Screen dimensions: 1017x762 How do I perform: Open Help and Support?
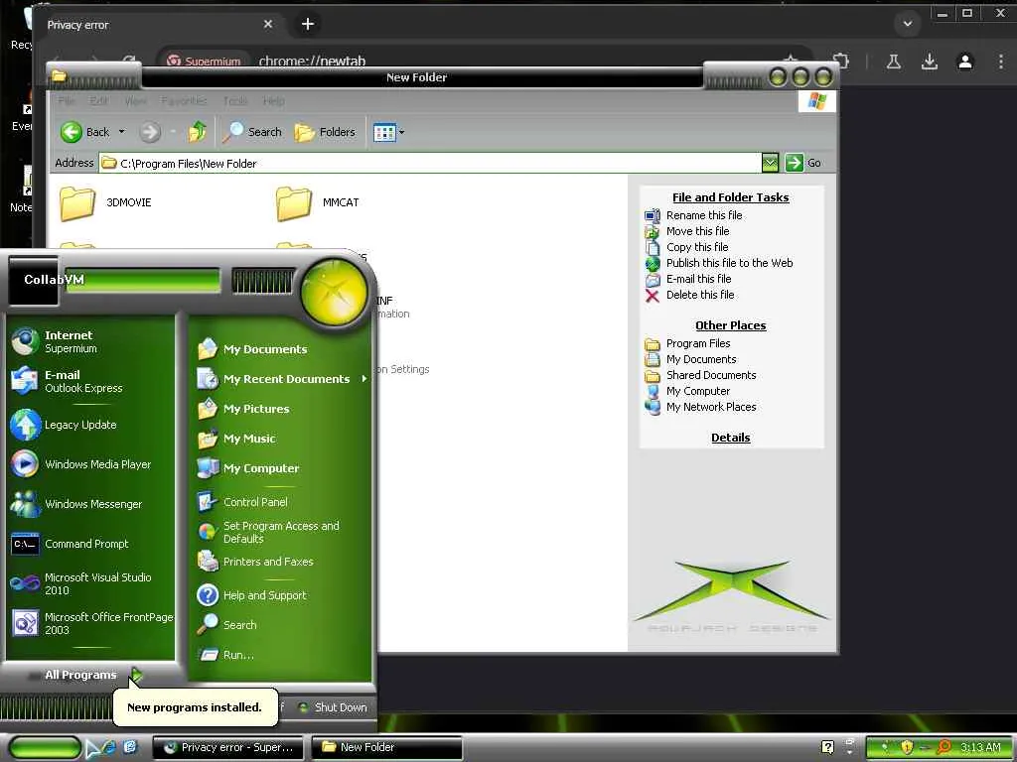[282, 595]
